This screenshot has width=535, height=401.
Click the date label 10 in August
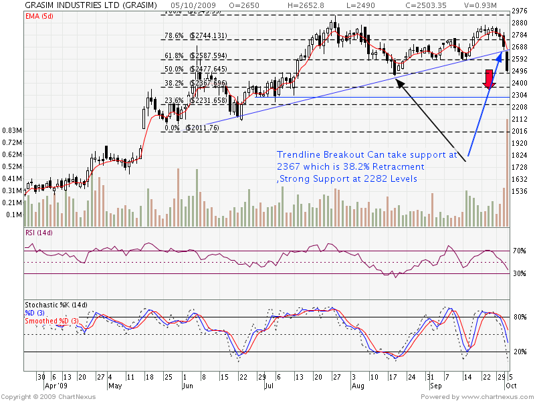(x=374, y=377)
